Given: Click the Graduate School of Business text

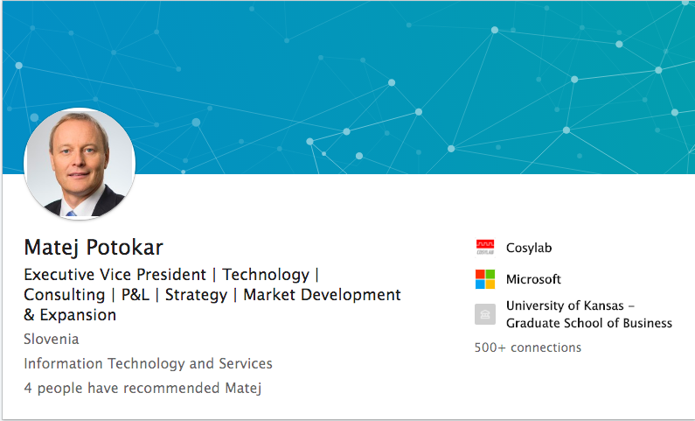Looking at the screenshot, I should 589,323.
